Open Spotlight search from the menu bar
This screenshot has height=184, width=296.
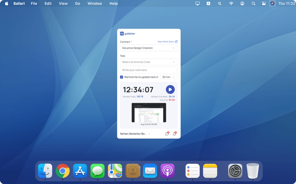(x=254, y=4)
